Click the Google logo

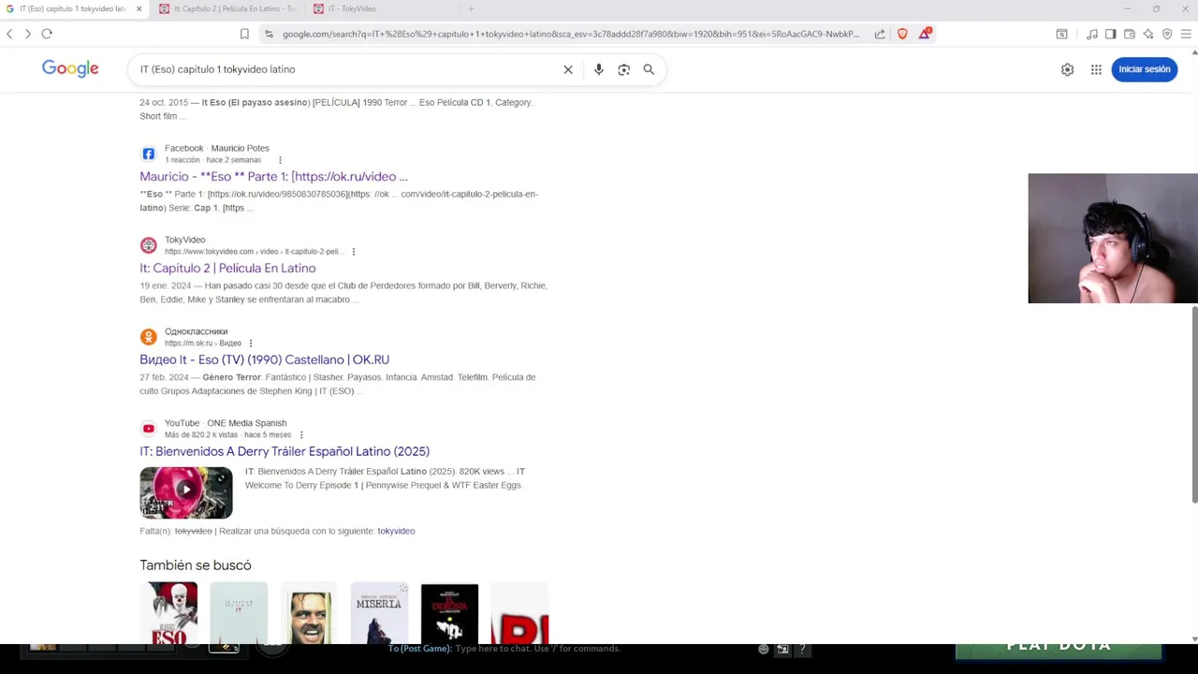[70, 68]
